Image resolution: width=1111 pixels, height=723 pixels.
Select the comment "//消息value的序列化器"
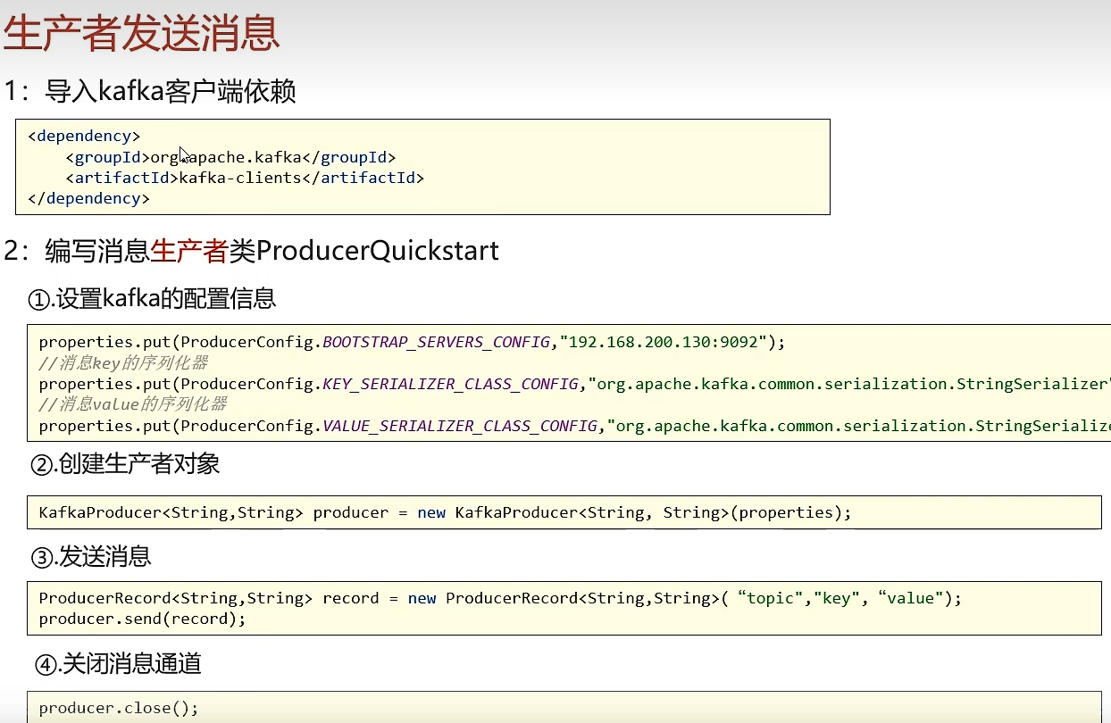(133, 404)
